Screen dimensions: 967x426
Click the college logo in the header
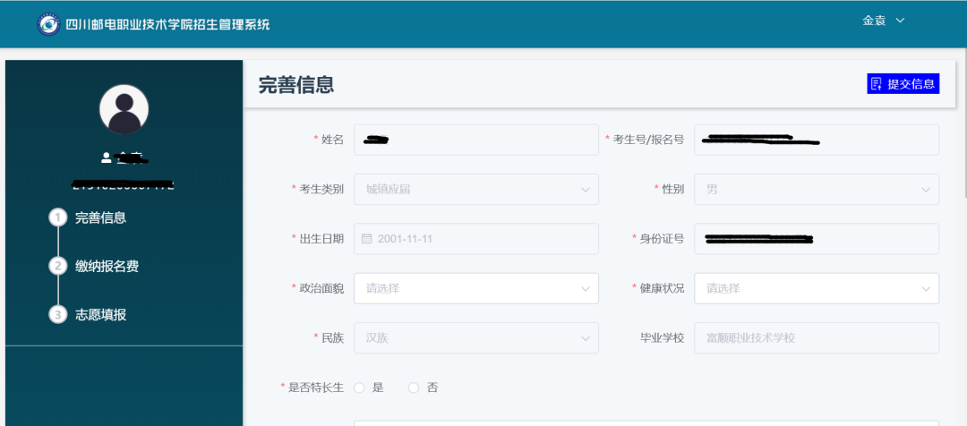click(x=48, y=24)
